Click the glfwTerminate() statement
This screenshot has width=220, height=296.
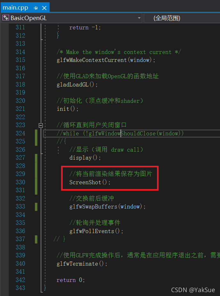(x=82, y=264)
